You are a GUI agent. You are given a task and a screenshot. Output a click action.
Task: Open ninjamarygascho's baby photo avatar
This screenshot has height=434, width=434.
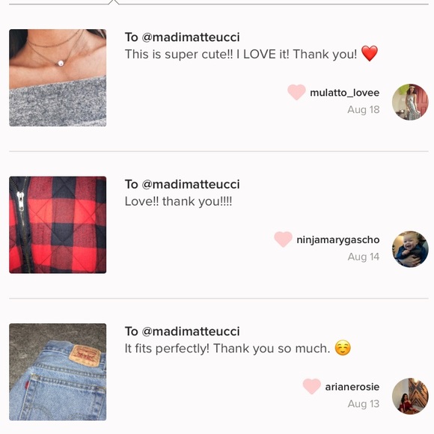pyautogui.click(x=410, y=249)
